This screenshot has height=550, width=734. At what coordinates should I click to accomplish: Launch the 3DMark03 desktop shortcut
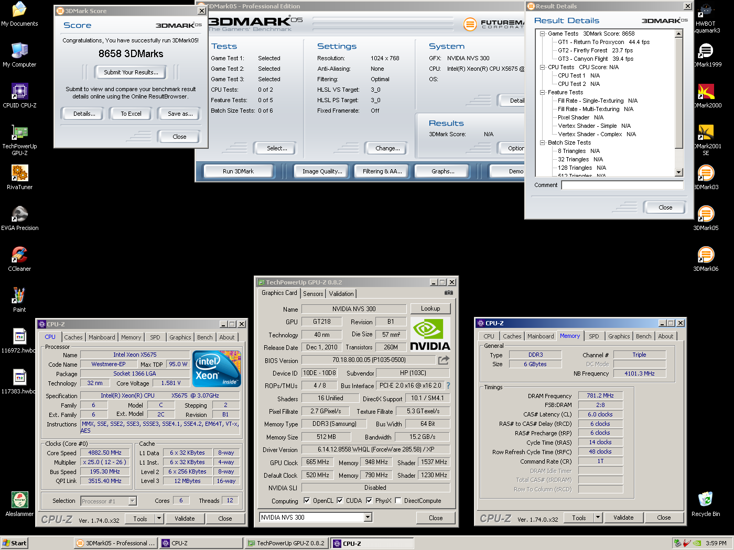coord(706,178)
